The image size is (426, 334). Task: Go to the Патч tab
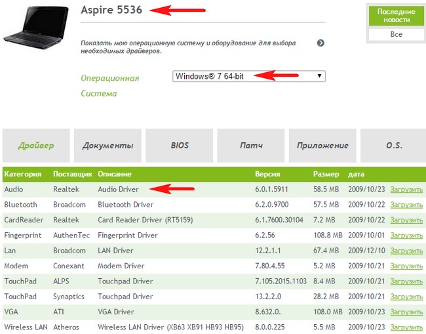pyautogui.click(x=251, y=145)
